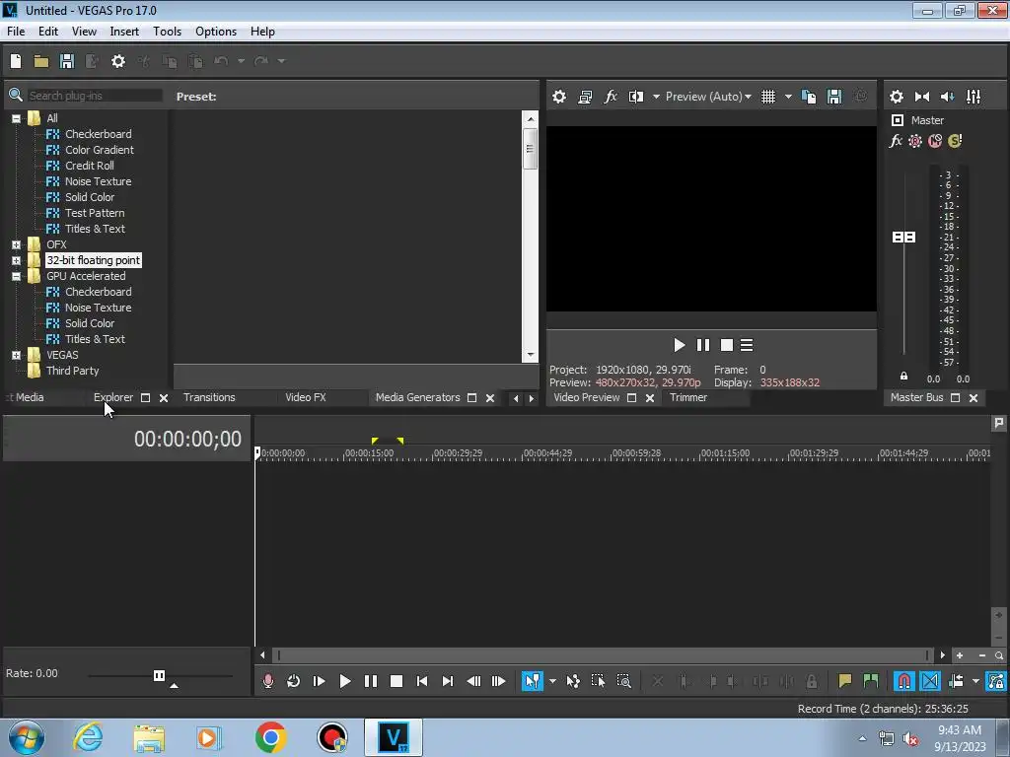The image size is (1010, 757).
Task: Click Master automation settings gear icon
Action: (x=914, y=141)
